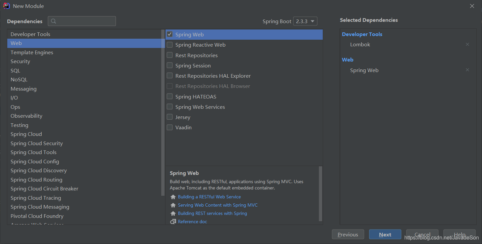Open Building a RESTful Web Service link
Image resolution: width=482 pixels, height=244 pixels.
[209, 197]
